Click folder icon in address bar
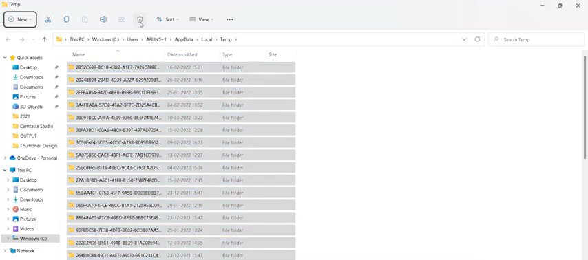588x260 pixels. pyautogui.click(x=59, y=39)
